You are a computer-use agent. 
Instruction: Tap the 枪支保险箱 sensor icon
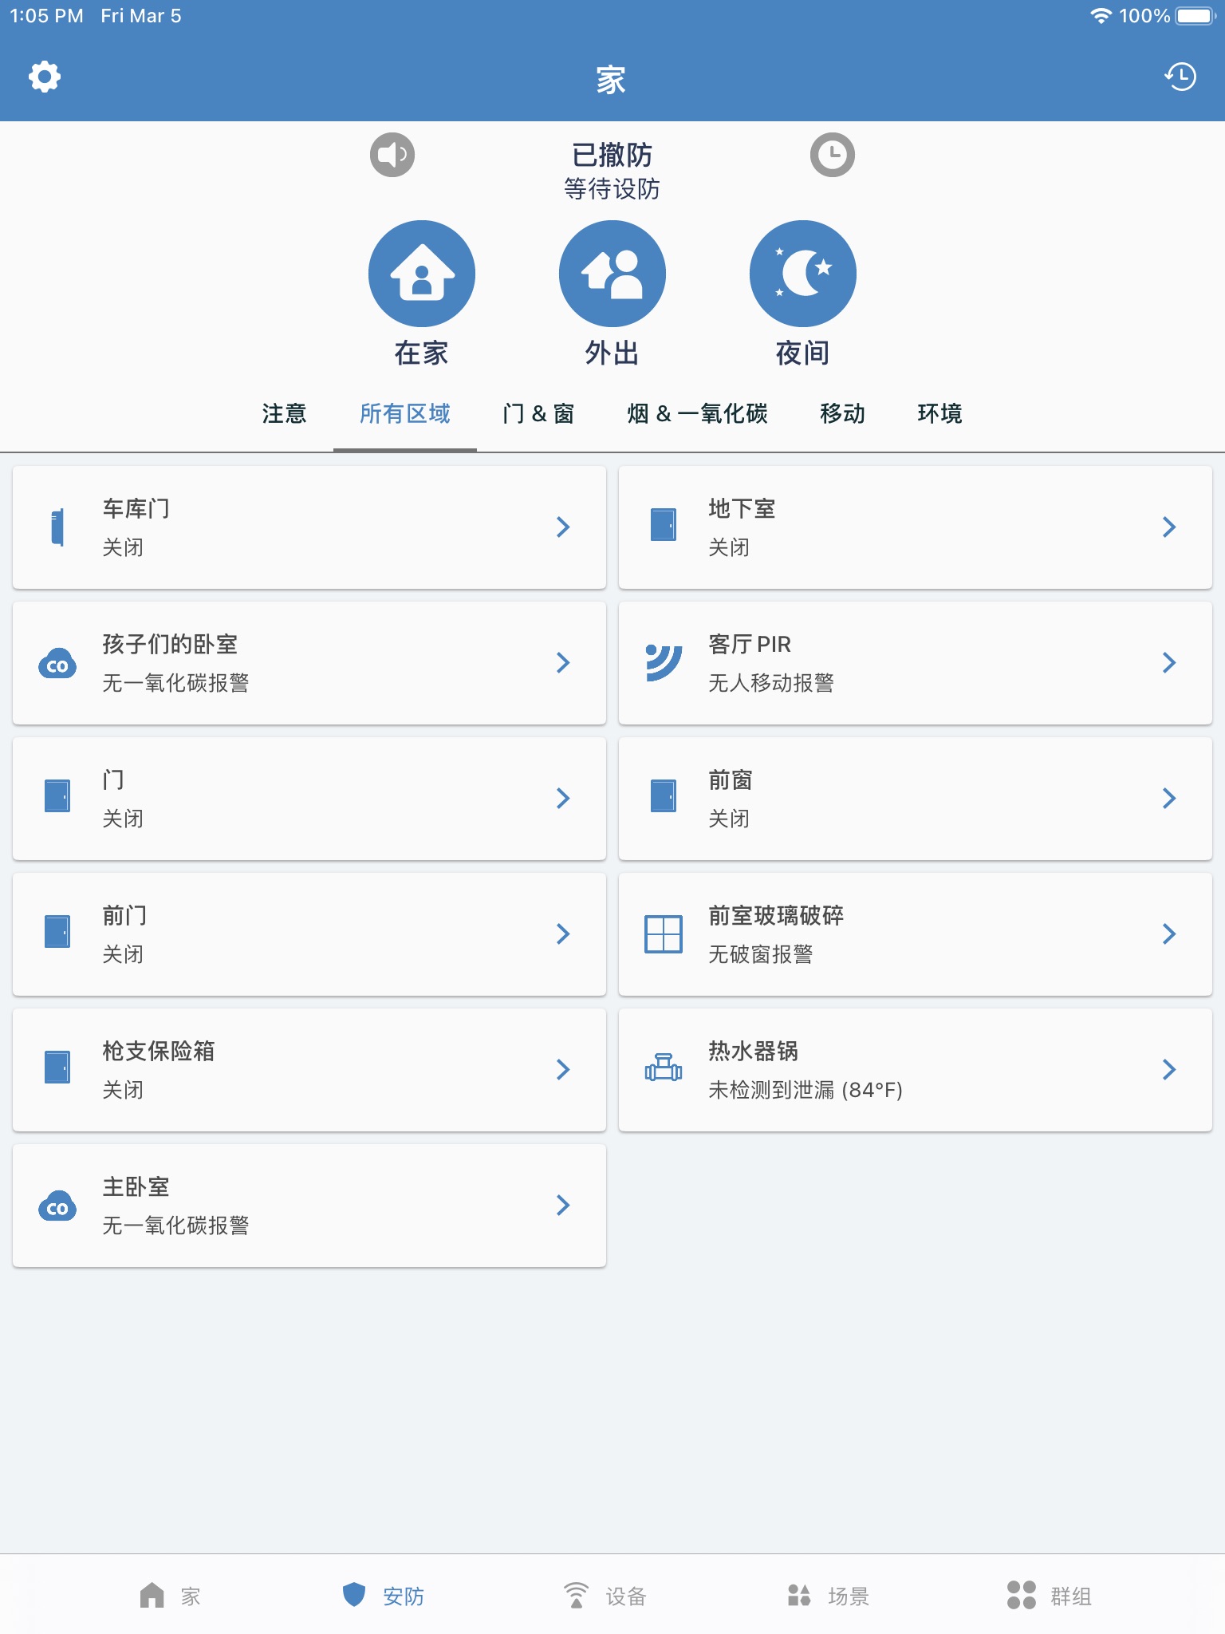click(57, 1068)
